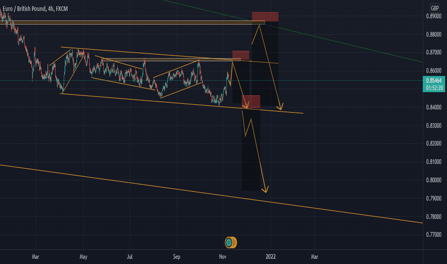
Task: Click the GBP currency button
Action: point(435,8)
